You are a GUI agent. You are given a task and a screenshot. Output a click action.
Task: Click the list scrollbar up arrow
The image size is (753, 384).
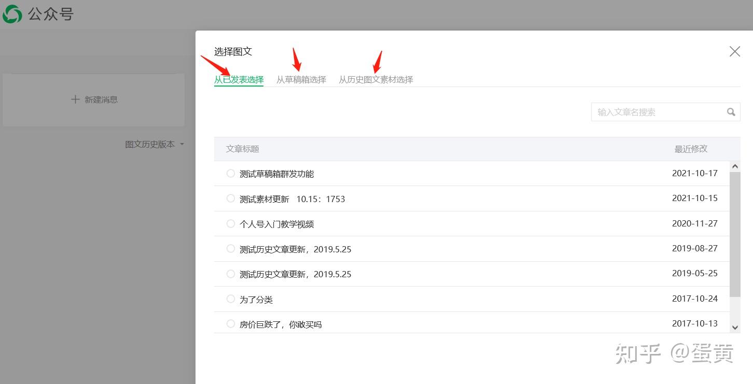pos(735,166)
